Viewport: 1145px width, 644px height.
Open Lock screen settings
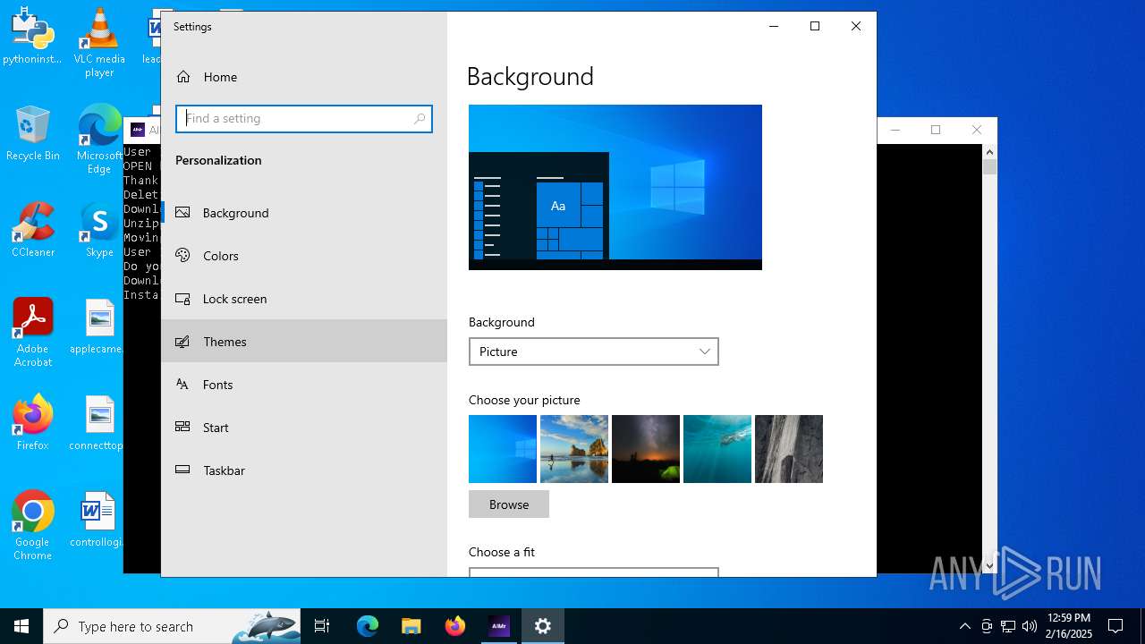(304, 299)
